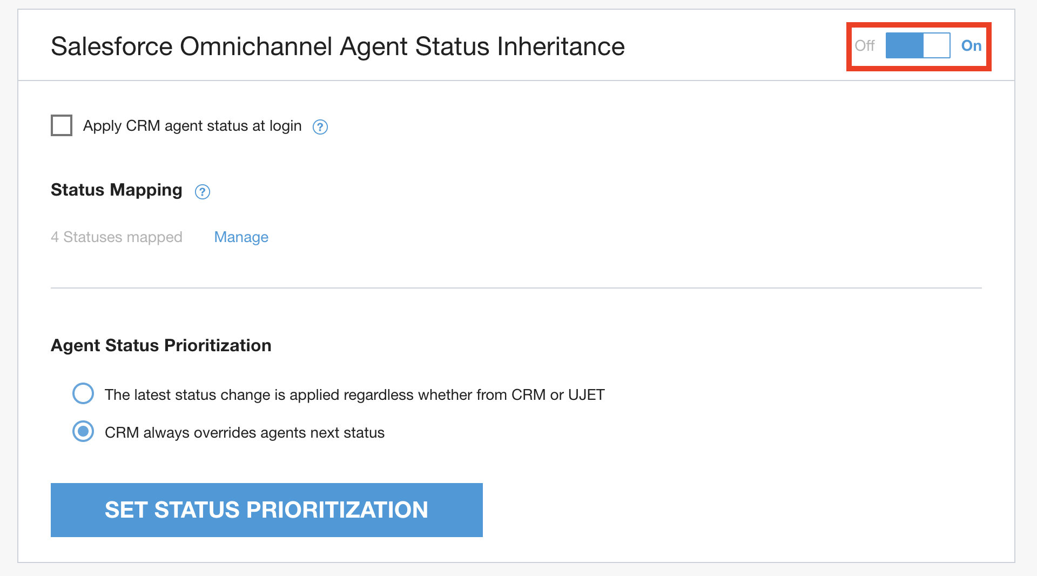Select the latest status change radio option

[83, 394]
